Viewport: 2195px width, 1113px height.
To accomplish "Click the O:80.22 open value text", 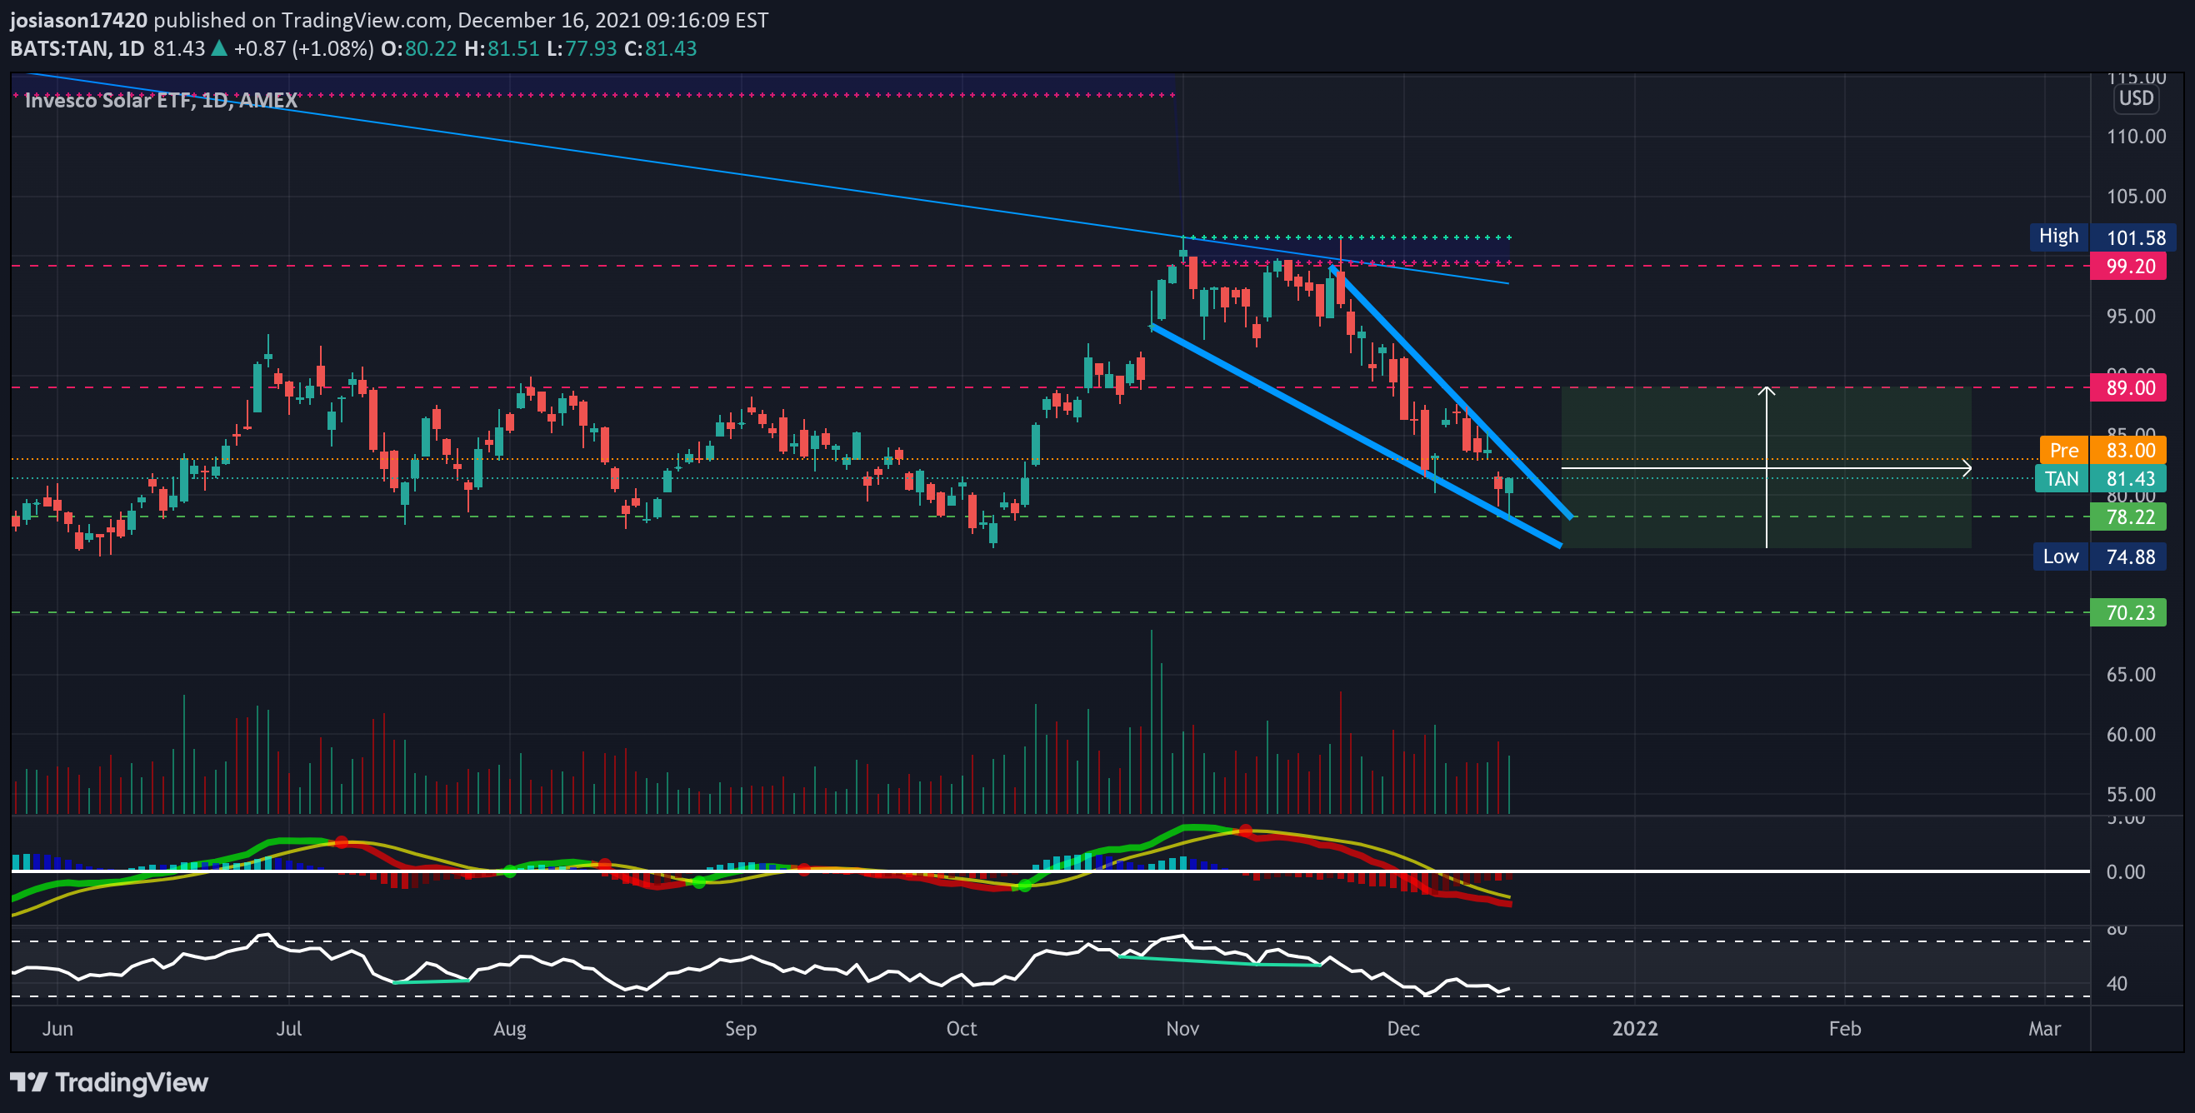I will point(418,48).
